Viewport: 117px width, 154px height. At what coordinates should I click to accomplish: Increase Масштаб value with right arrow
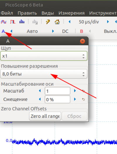pyautogui.click(x=75, y=91)
